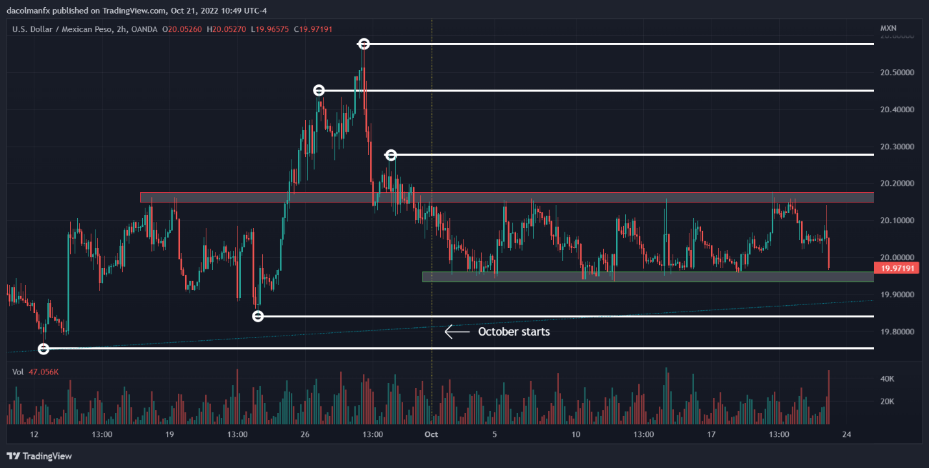Click the '5' date on time axis
Viewport: 929px width, 468px height.
(495, 434)
